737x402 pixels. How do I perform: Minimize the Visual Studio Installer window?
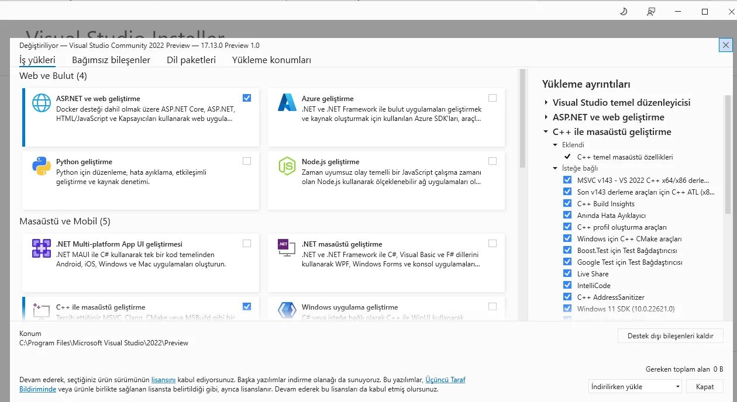[678, 12]
